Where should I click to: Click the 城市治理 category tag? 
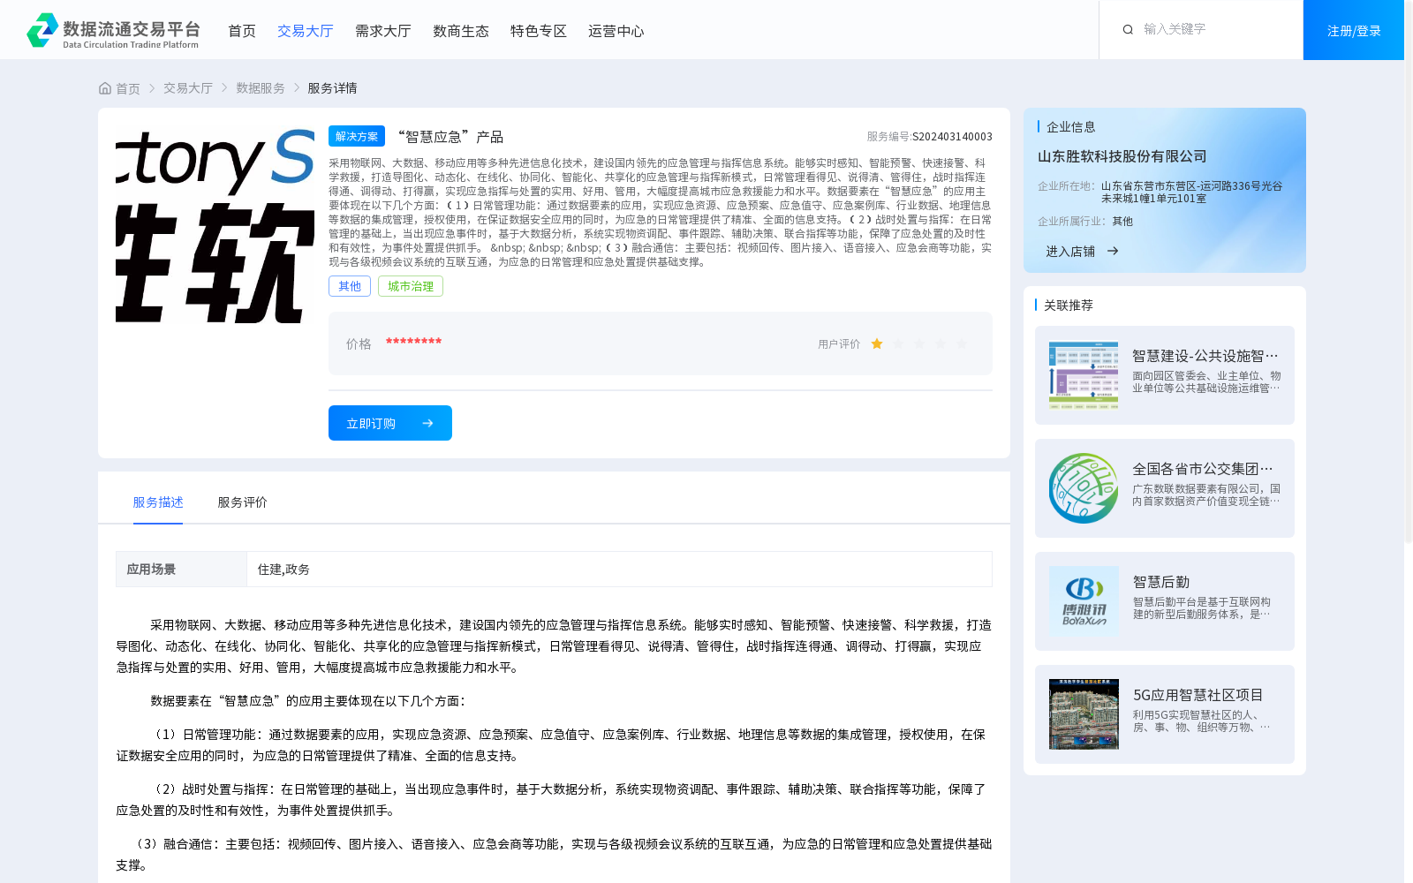point(411,286)
